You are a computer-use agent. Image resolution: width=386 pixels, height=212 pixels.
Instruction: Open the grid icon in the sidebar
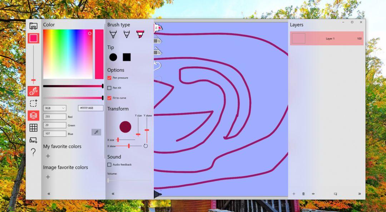tap(34, 127)
